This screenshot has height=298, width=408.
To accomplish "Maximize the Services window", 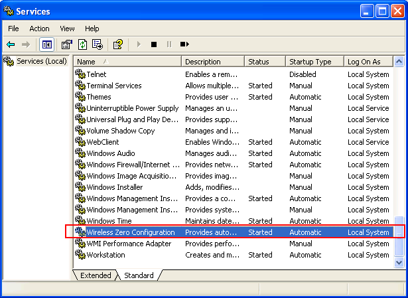I will click(x=382, y=11).
